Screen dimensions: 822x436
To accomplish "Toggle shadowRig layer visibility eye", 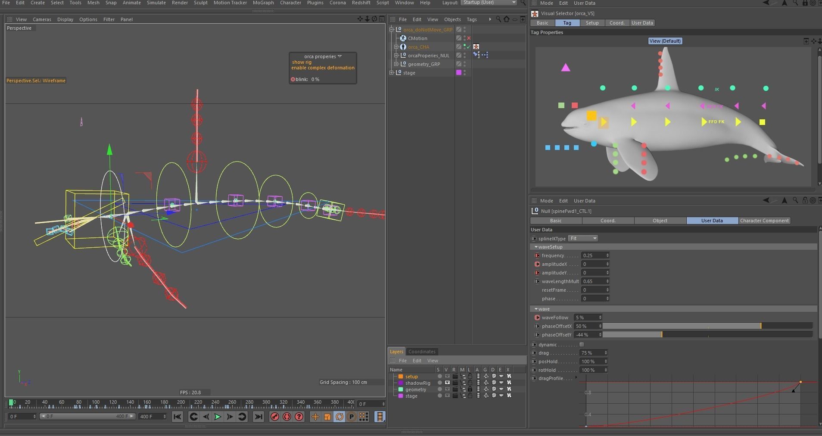I will 447,383.
